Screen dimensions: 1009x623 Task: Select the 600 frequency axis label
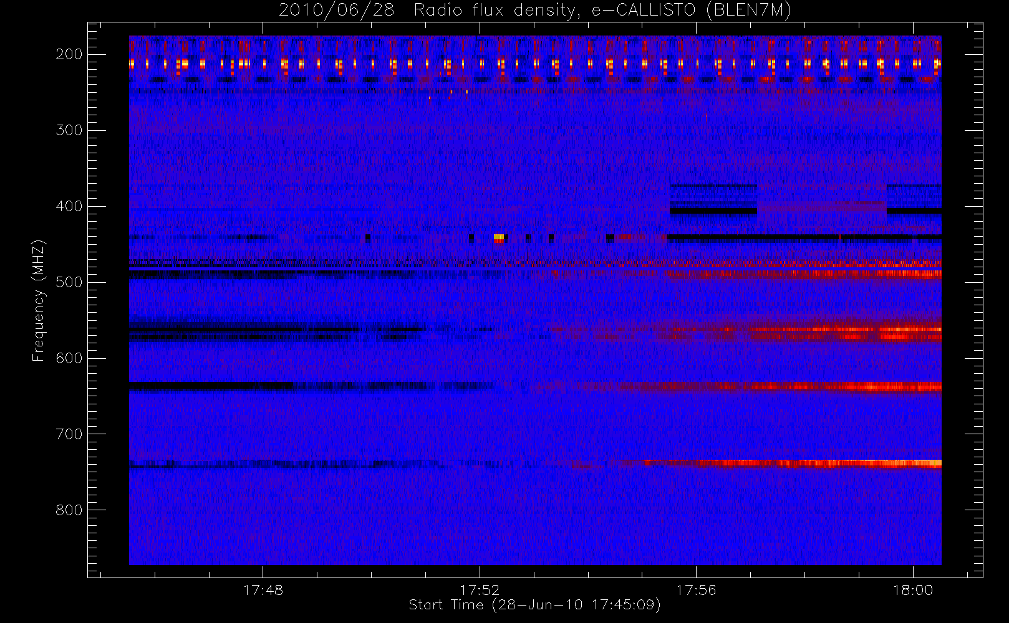pyautogui.click(x=69, y=358)
